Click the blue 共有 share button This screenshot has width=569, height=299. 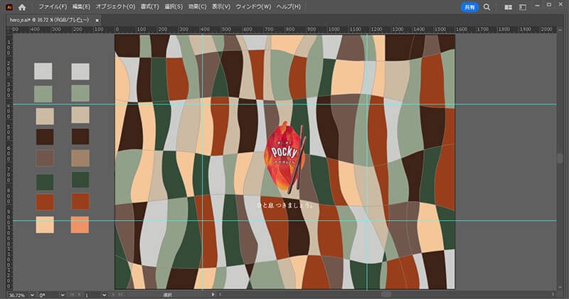tap(469, 6)
